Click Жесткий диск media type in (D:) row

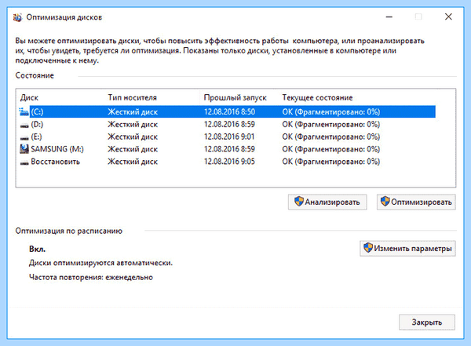pyautogui.click(x=133, y=124)
